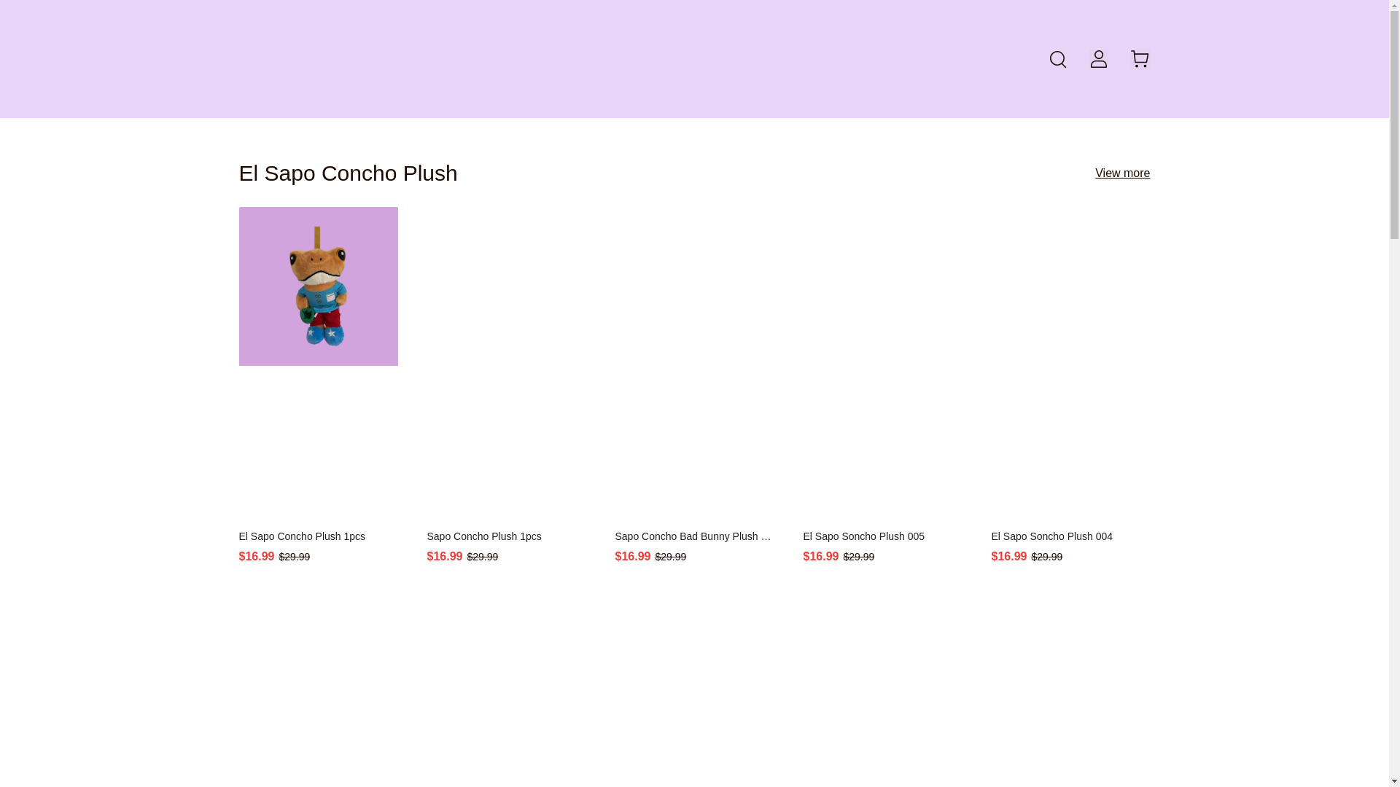The image size is (1400, 787).
Task: Open the shopping cart icon
Action: coord(1139,59)
